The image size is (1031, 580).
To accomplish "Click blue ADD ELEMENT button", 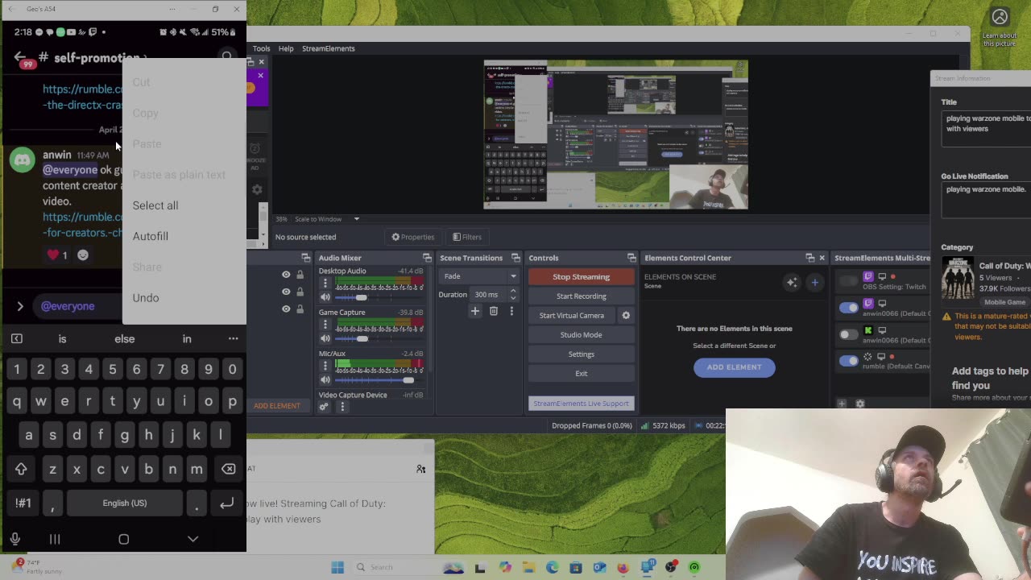I will (734, 367).
